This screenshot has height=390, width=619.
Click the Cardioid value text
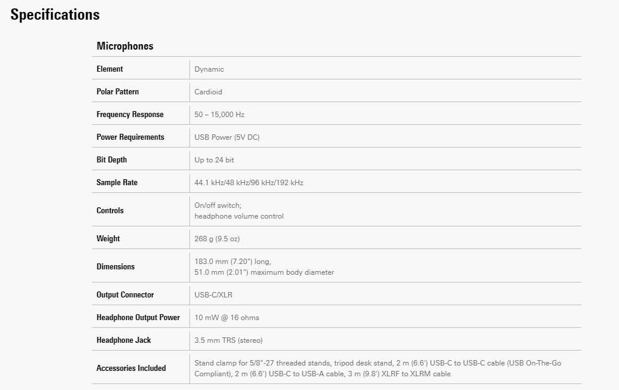point(209,92)
